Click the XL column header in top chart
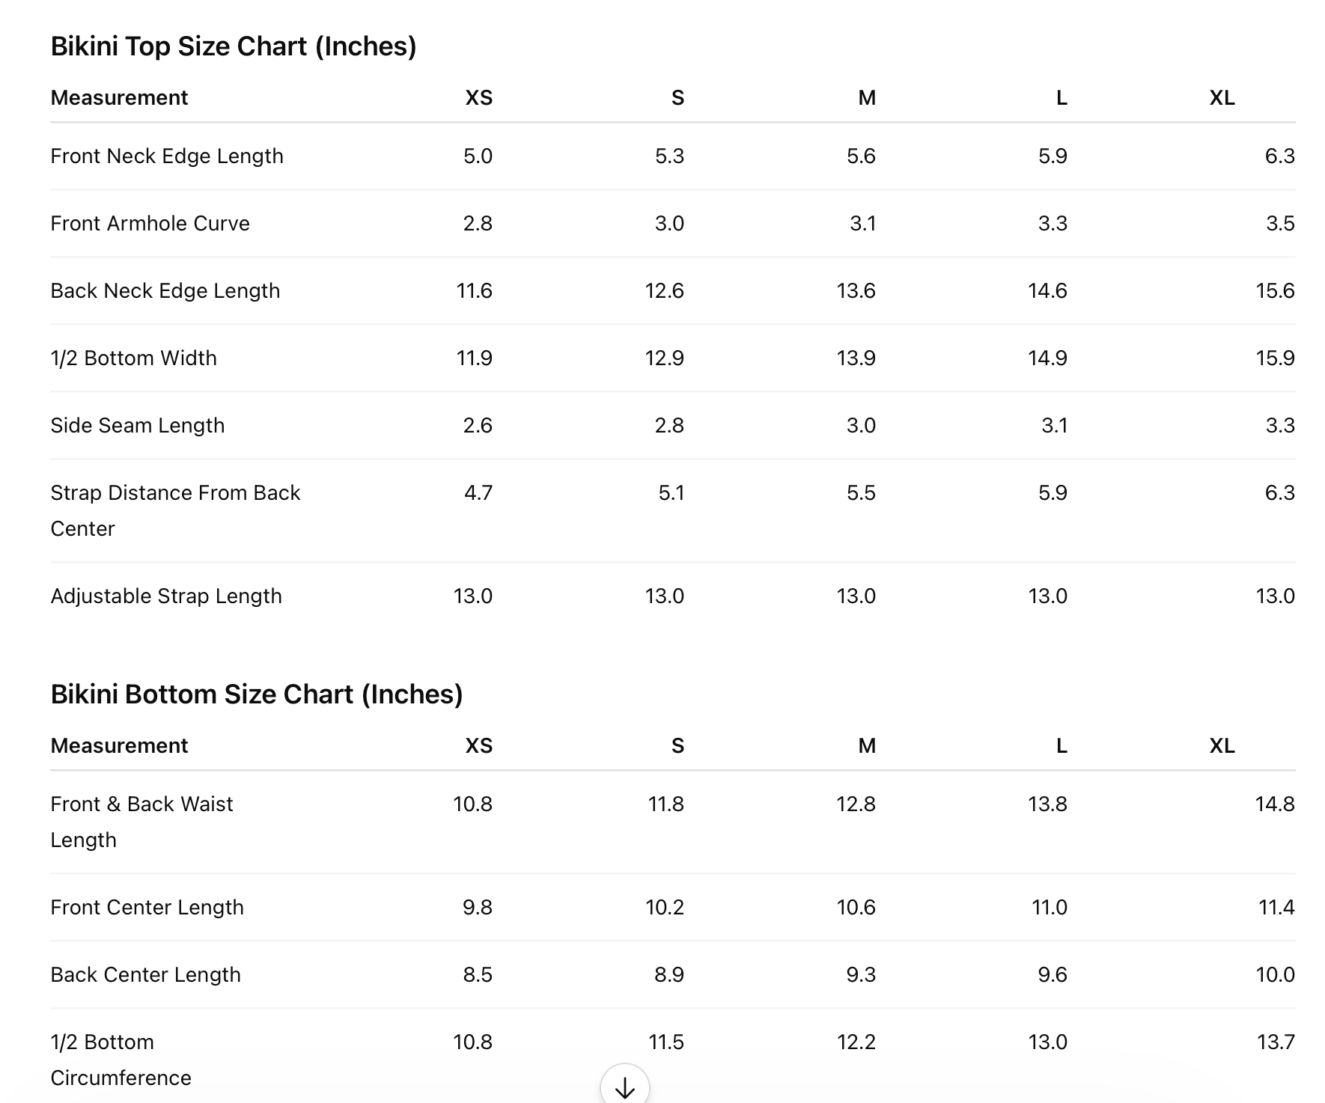 (x=1222, y=98)
